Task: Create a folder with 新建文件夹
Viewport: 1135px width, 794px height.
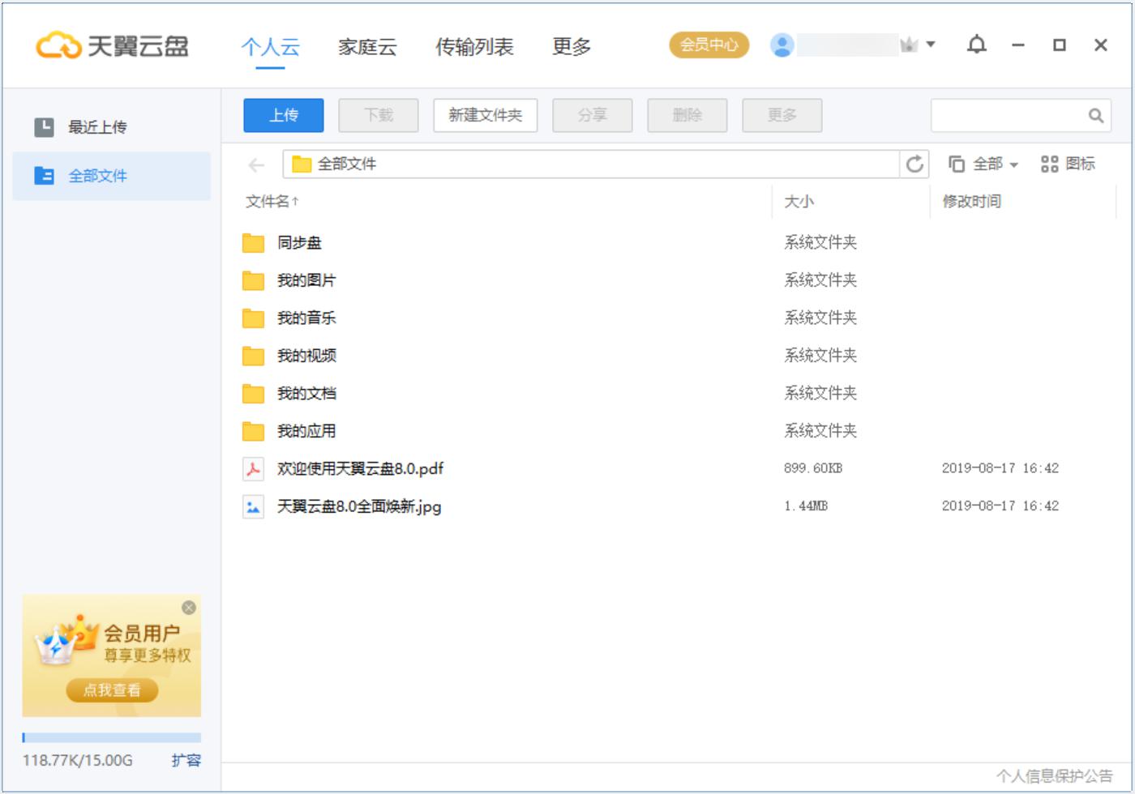Action: click(485, 115)
